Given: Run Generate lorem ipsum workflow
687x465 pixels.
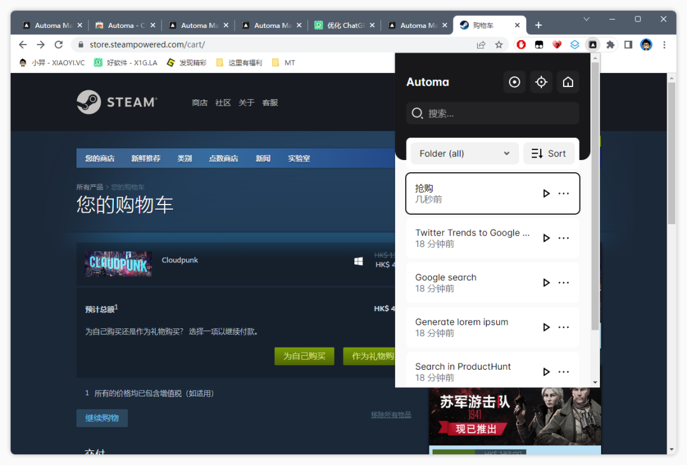Looking at the screenshot, I should pyautogui.click(x=546, y=327).
